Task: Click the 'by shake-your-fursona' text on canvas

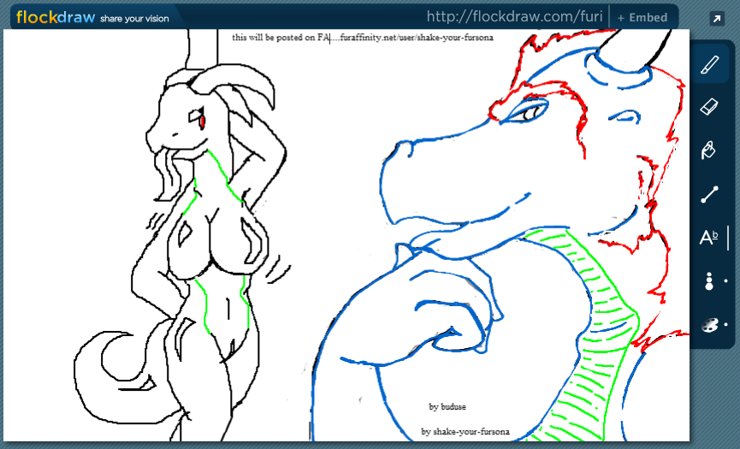Action: 465,432
